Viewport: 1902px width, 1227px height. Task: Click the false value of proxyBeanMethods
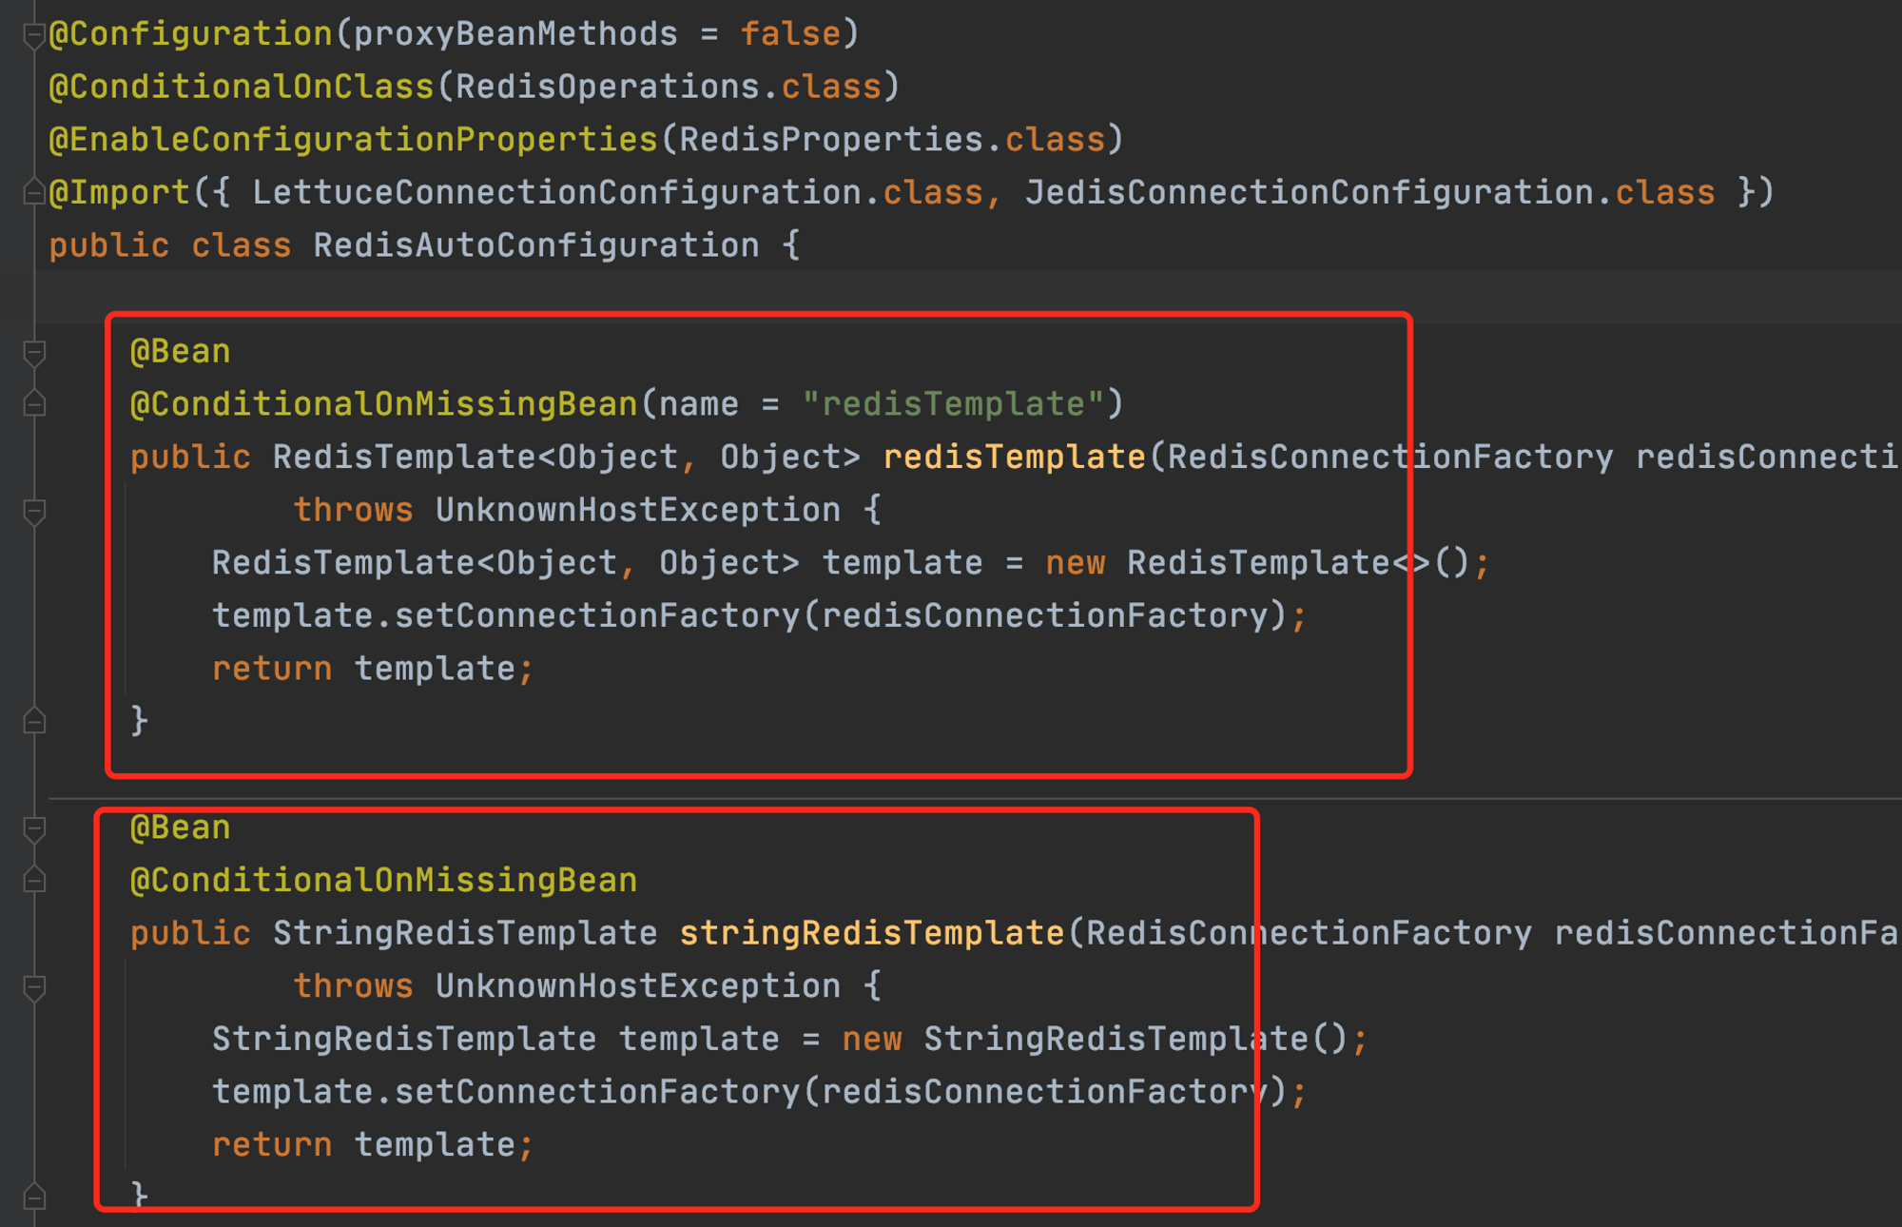pyautogui.click(x=790, y=34)
